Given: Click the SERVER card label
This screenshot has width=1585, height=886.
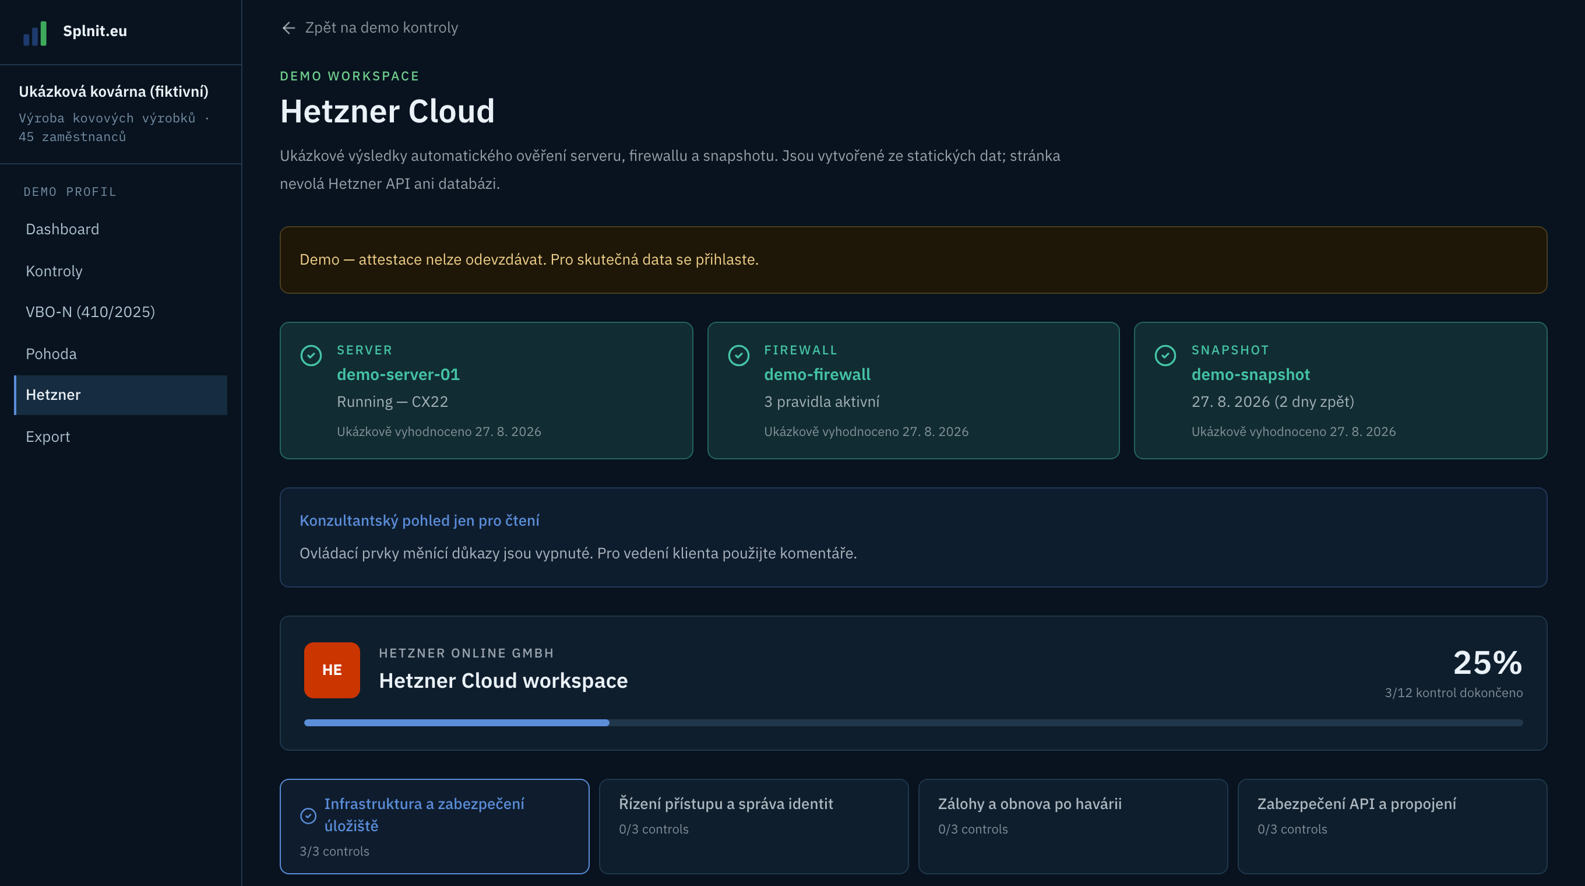Looking at the screenshot, I should click(x=364, y=350).
